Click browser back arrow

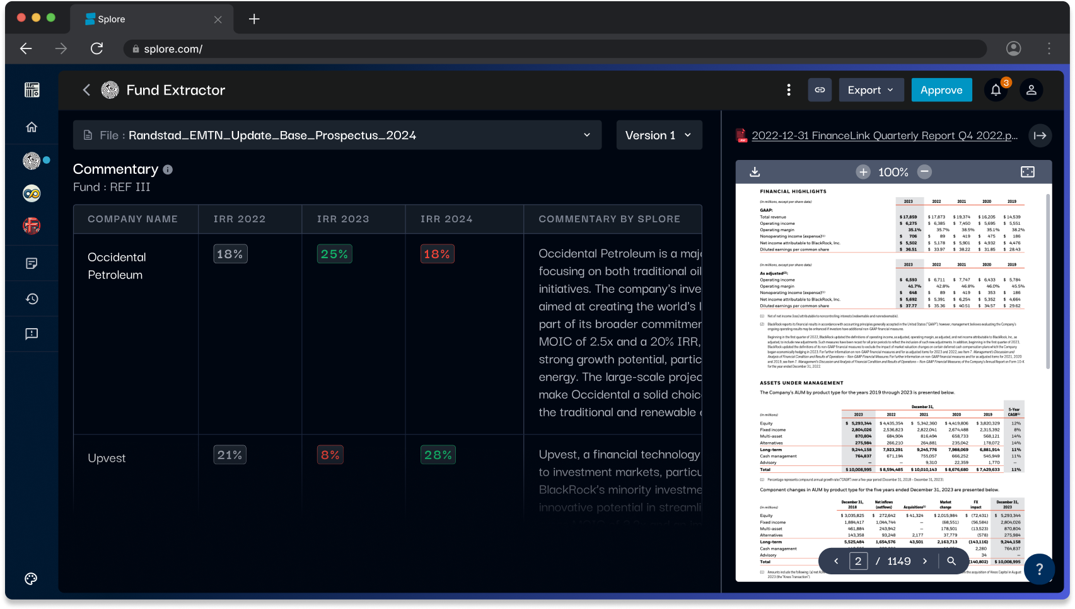click(26, 48)
